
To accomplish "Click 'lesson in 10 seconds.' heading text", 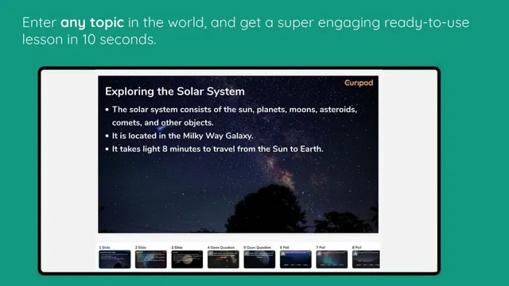I will click(89, 40).
